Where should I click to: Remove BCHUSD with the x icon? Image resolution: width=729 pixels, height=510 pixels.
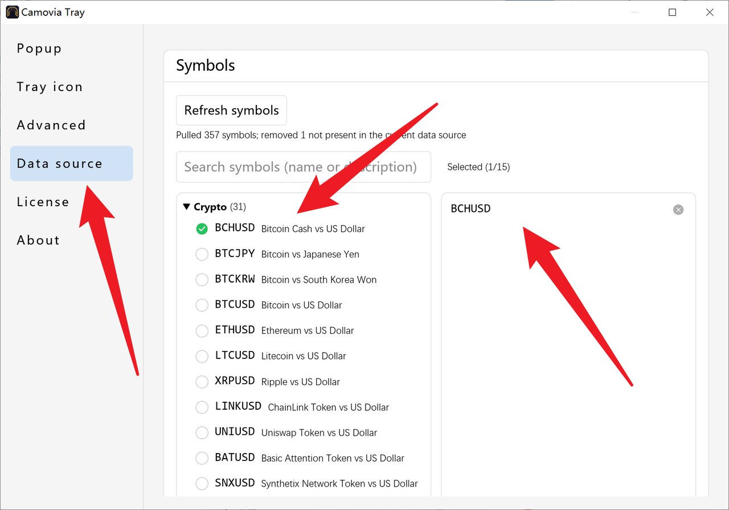click(678, 210)
